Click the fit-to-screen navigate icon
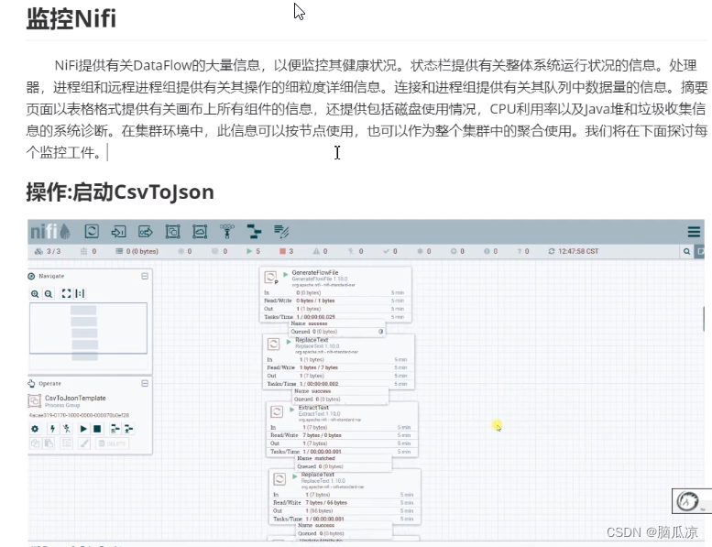Screen dimensions: 712x547 (x=66, y=293)
